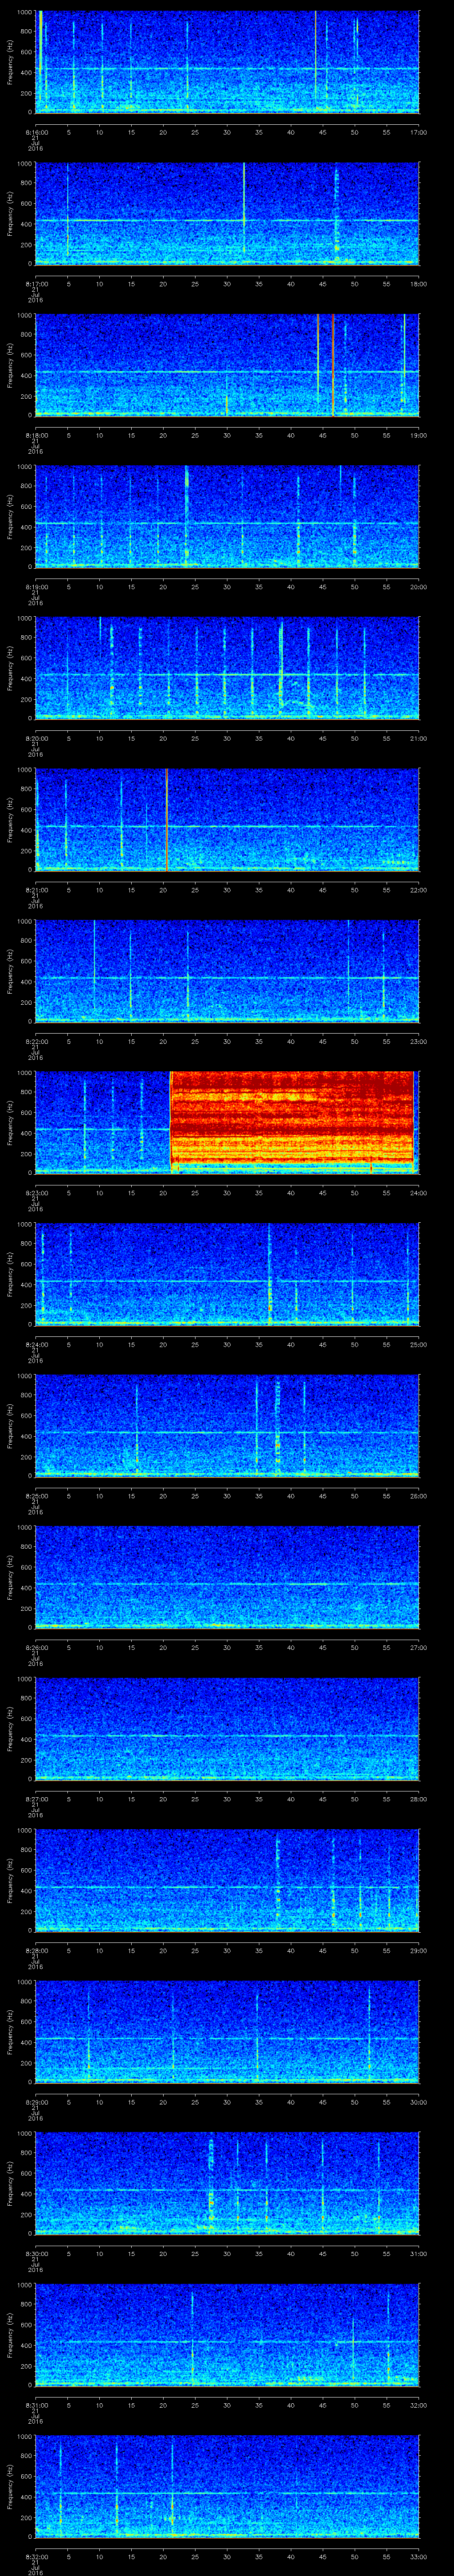Image resolution: width=454 pixels, height=2576 pixels.
Task: Click the 28:00 end time label
Action: (x=418, y=1799)
